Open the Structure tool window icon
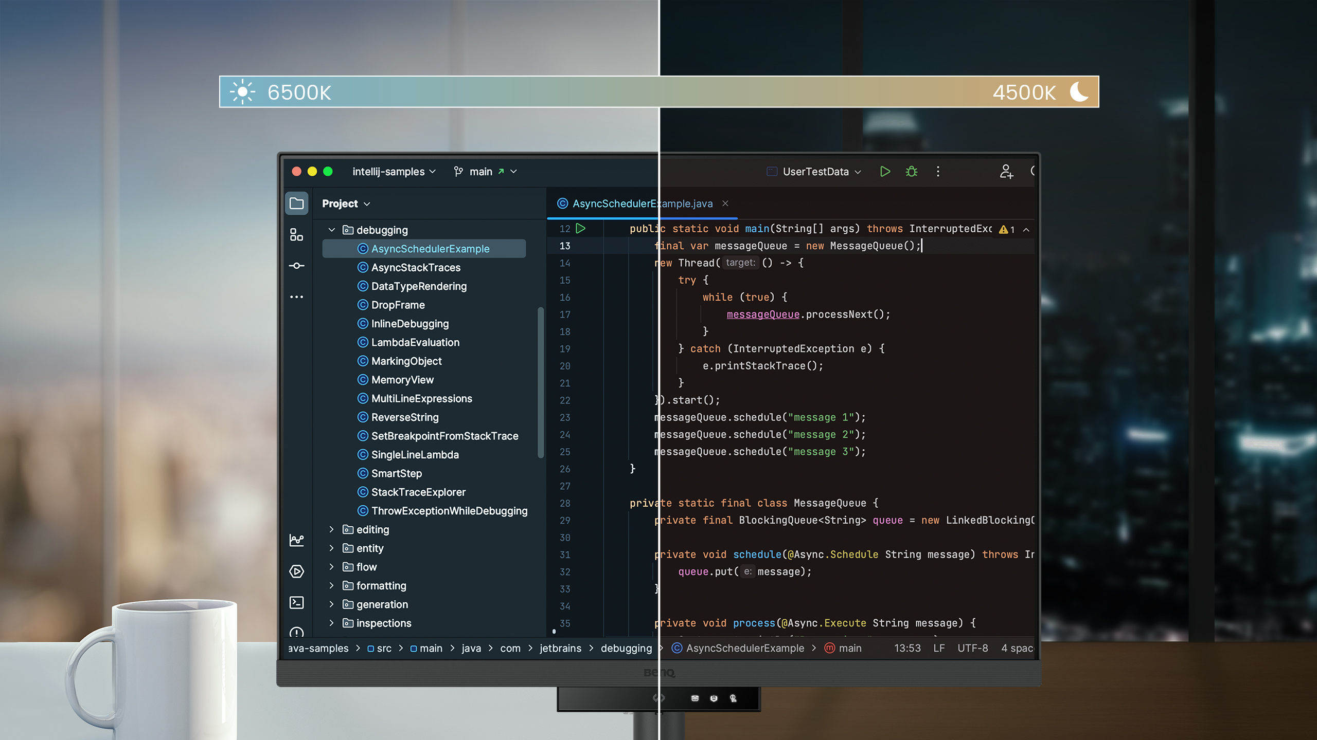 pos(296,235)
